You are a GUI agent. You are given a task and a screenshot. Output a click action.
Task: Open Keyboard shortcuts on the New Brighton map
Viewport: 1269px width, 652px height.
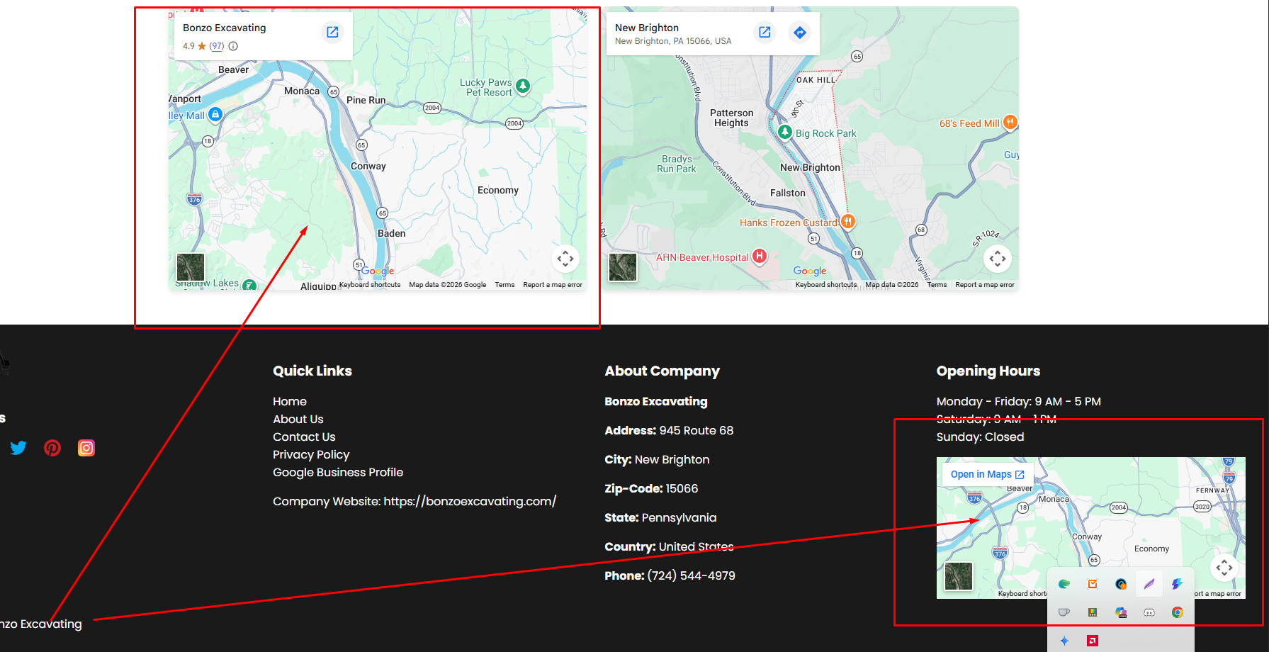tap(826, 285)
